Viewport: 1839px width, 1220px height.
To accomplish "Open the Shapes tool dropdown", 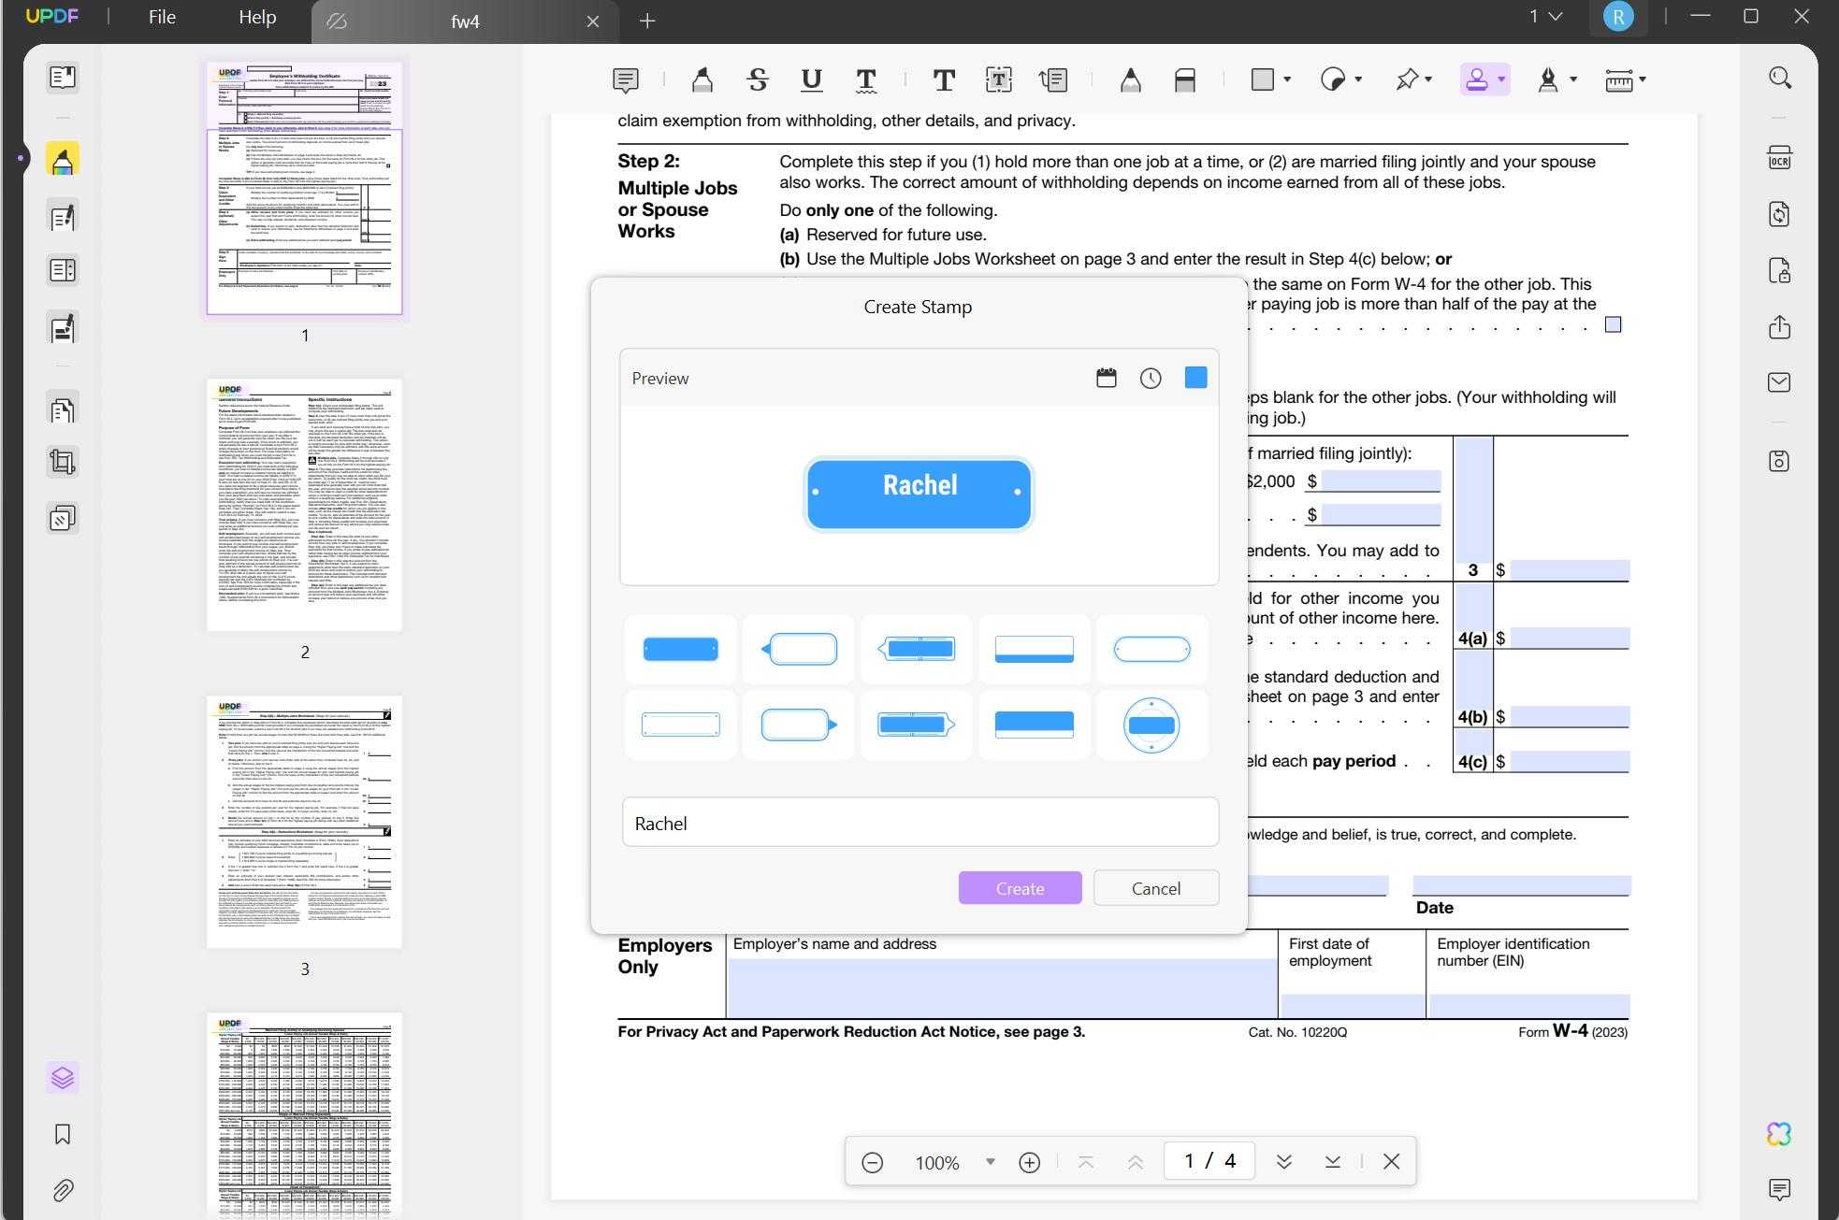I will [1287, 80].
